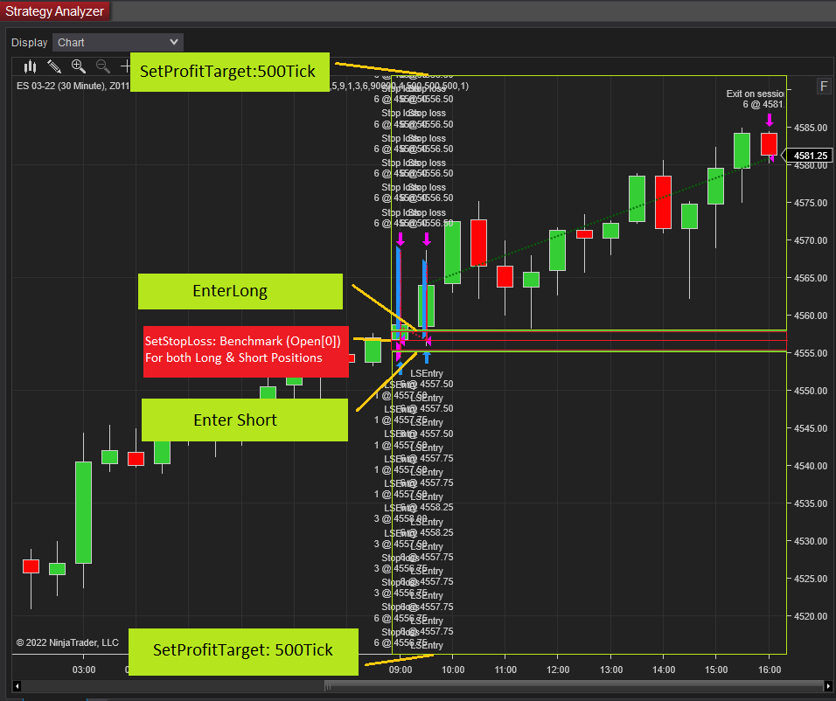Screen dimensions: 836x701
Task: Click the '4540.00' price axis label
Action: coord(811,466)
